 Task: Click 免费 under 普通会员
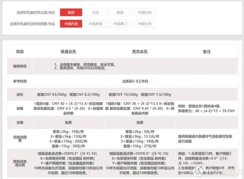[x=68, y=122]
